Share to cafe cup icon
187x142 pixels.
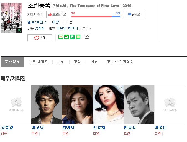(66, 37)
